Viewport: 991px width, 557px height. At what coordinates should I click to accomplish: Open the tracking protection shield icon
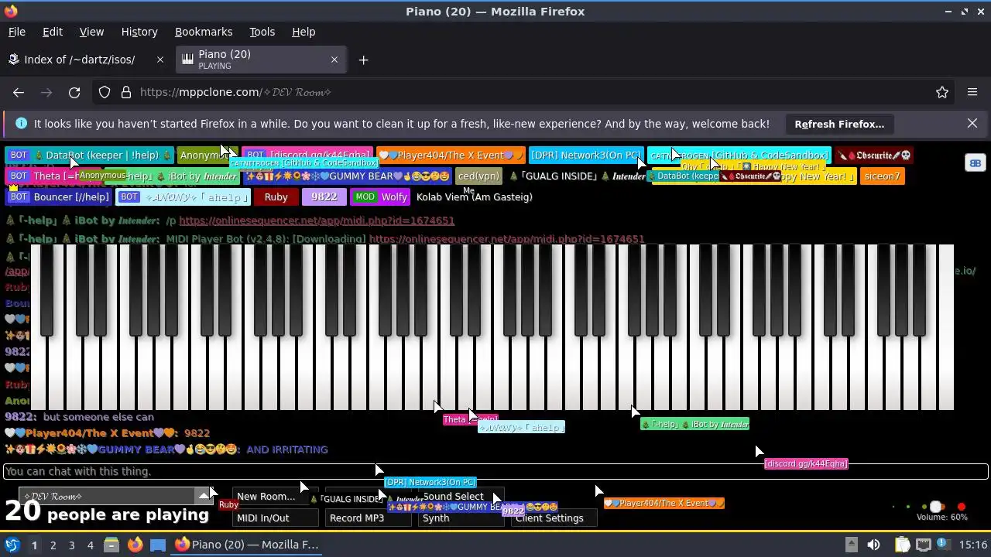[x=105, y=92]
